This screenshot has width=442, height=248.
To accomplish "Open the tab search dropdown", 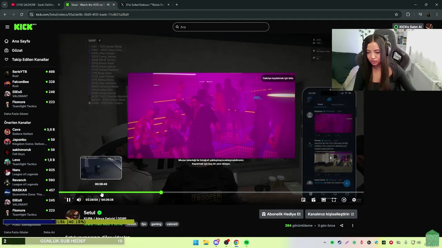I will point(4,5).
